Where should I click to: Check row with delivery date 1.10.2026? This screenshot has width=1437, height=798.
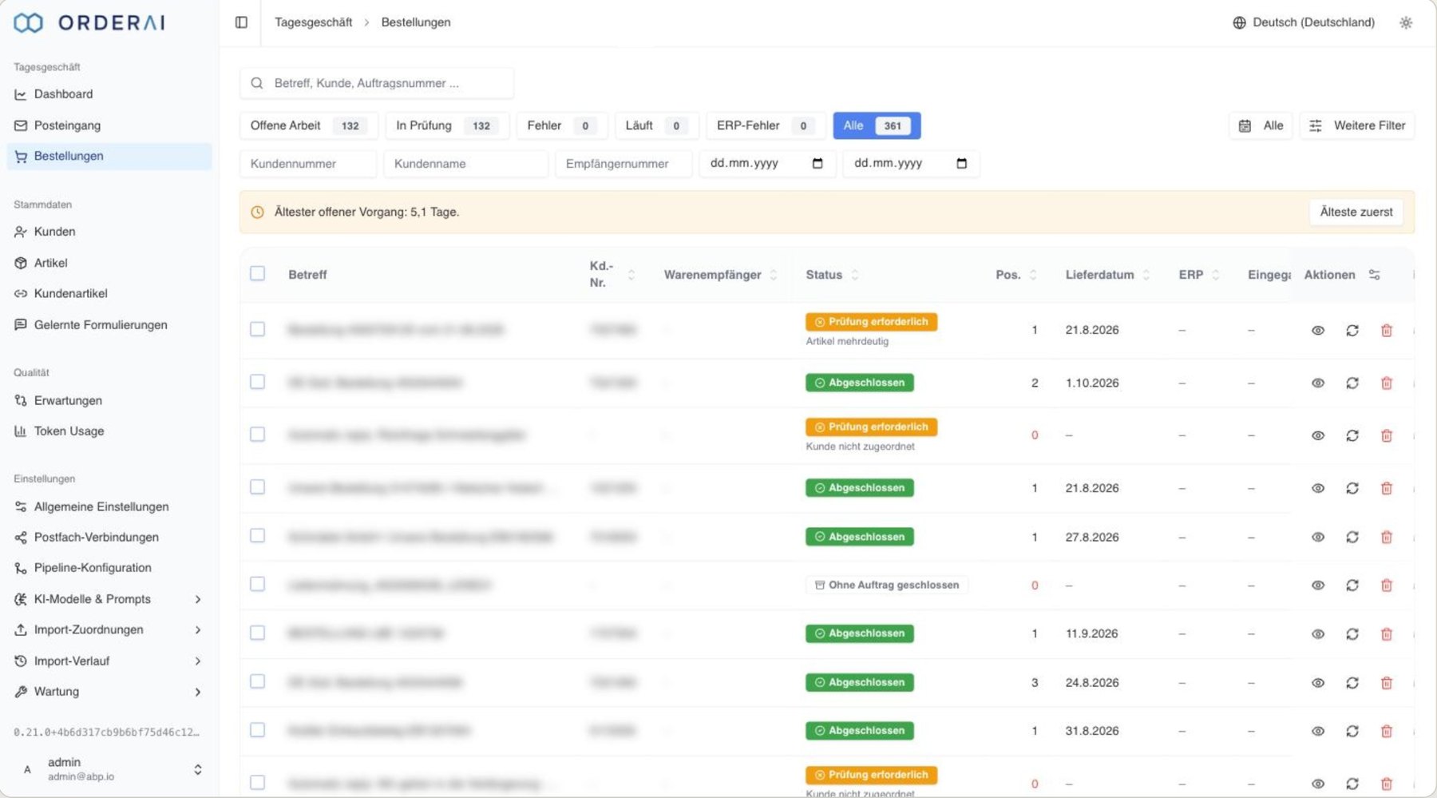tap(257, 382)
